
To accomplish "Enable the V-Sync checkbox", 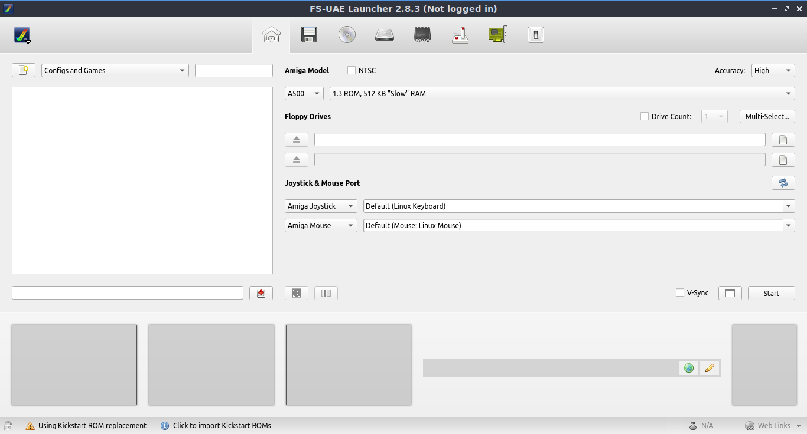I will (680, 292).
